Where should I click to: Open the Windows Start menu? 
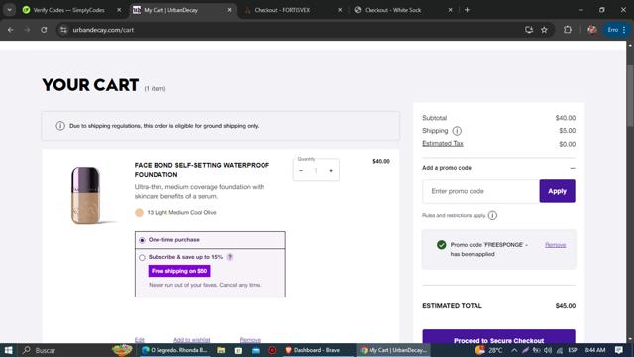[x=8, y=350]
